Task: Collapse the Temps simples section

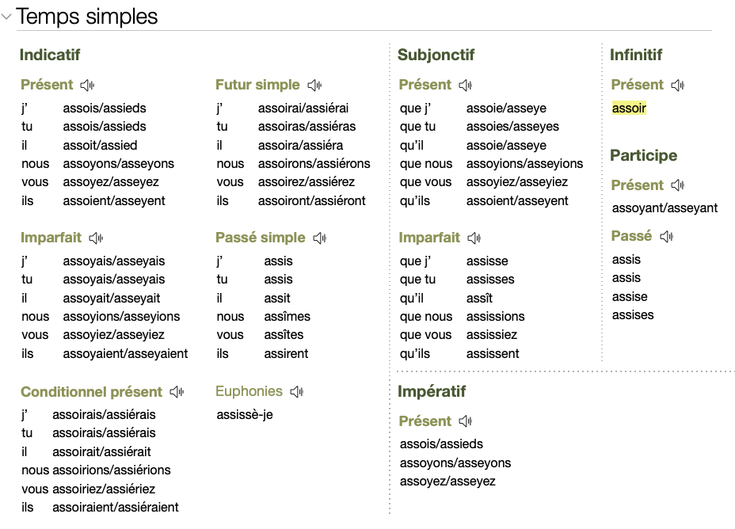Action: pos(7,17)
